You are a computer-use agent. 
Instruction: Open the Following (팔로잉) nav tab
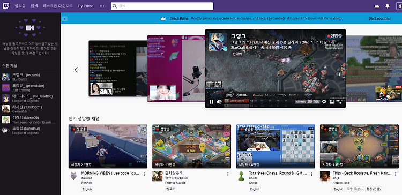coord(20,6)
